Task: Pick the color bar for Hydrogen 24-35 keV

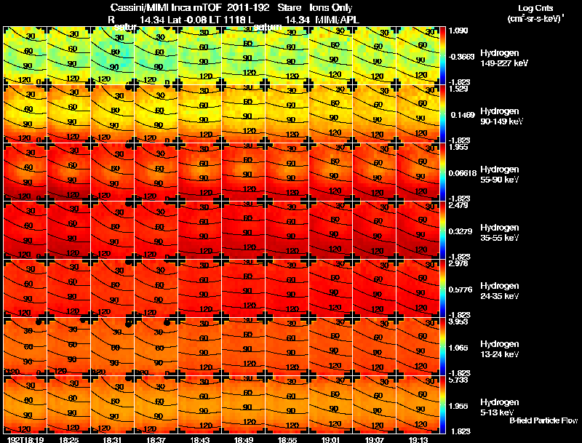Action: 442,288
